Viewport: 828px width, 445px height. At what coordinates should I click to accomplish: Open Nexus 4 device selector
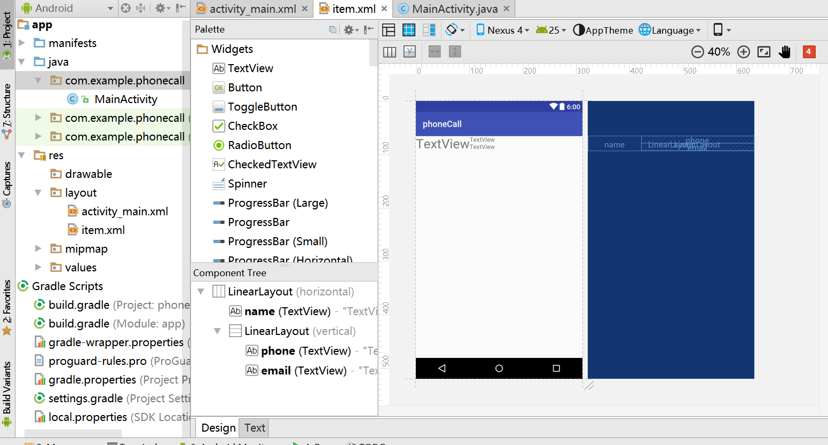(502, 30)
